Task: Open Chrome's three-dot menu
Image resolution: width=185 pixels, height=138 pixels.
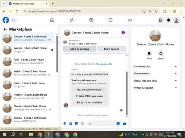Action: coord(181,11)
